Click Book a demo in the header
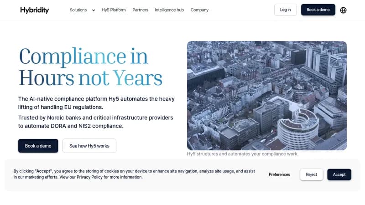Viewport: 365px width, 205px height. (x=318, y=10)
